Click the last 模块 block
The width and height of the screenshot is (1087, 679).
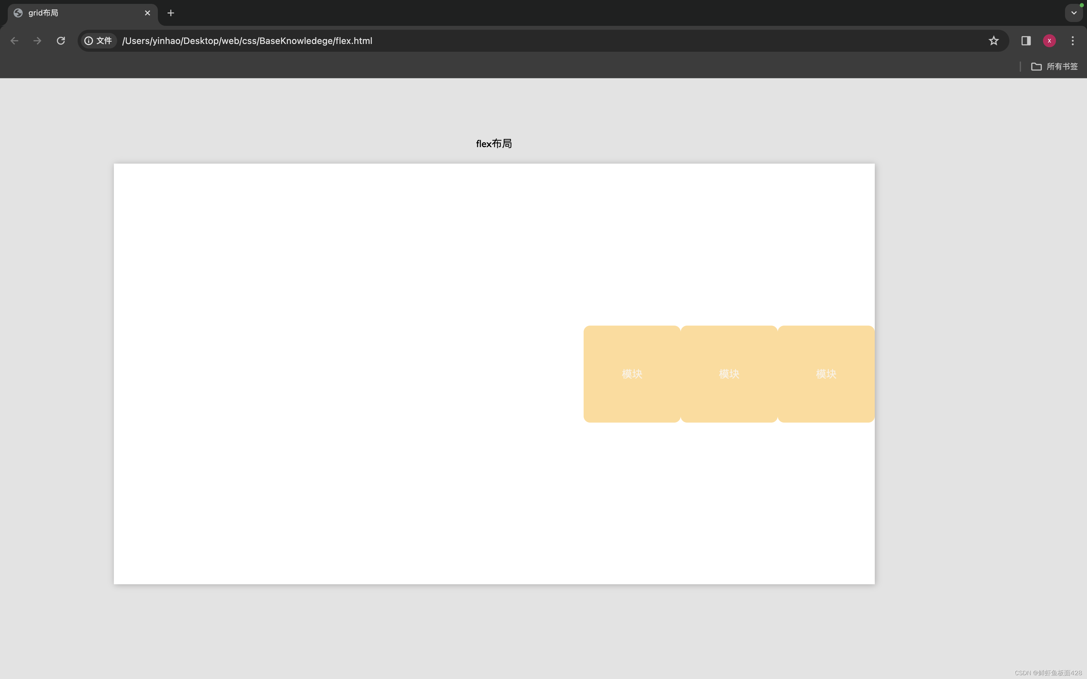[826, 374]
